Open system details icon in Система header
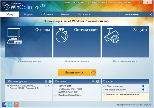Screen dimensions: 154x108 point(93,81)
